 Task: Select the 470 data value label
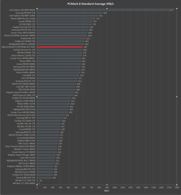click(76, 93)
